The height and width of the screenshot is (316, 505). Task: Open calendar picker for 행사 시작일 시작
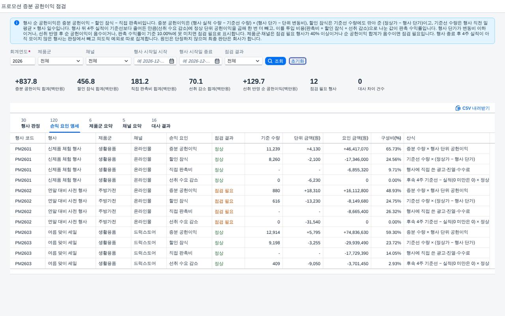(x=172, y=61)
